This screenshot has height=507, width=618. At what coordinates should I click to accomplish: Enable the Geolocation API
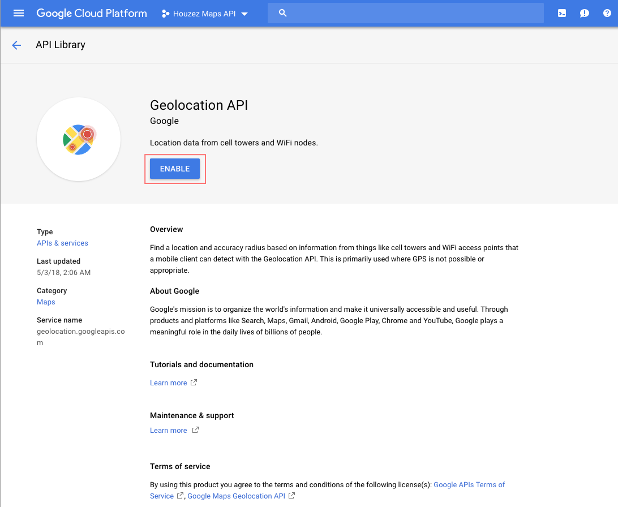coord(175,169)
